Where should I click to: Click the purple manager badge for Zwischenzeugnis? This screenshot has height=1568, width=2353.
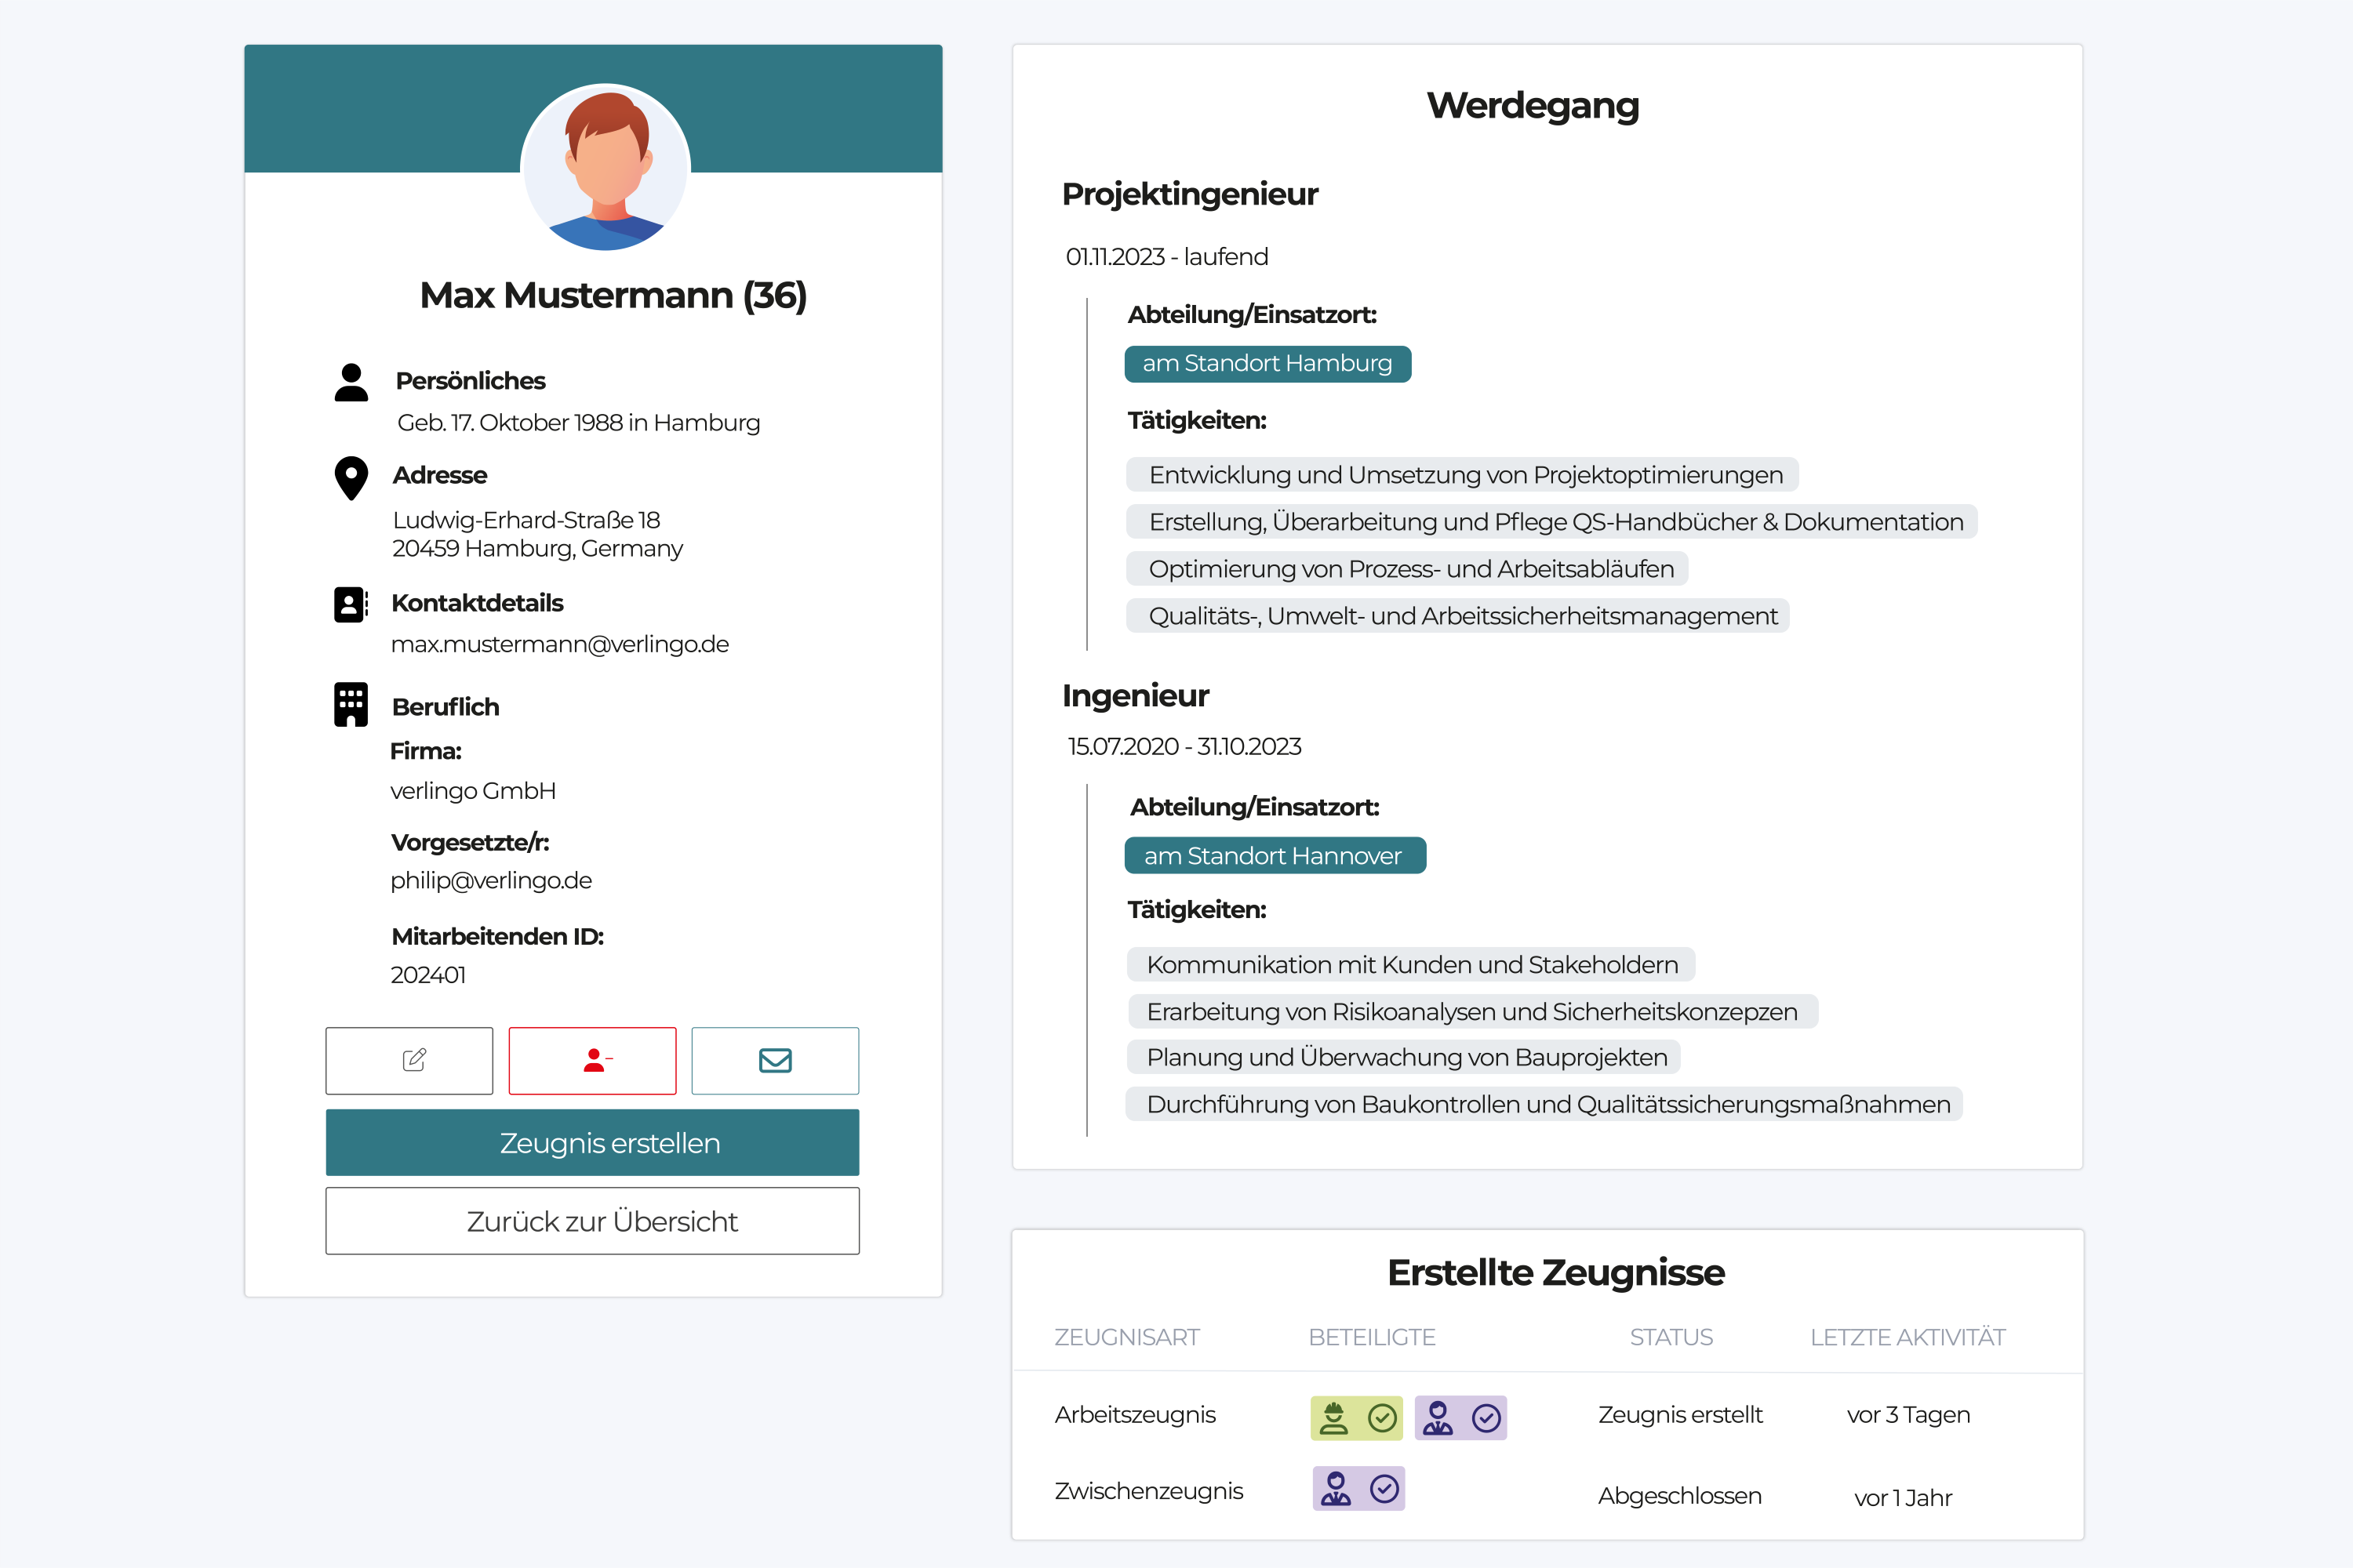point(1358,1489)
